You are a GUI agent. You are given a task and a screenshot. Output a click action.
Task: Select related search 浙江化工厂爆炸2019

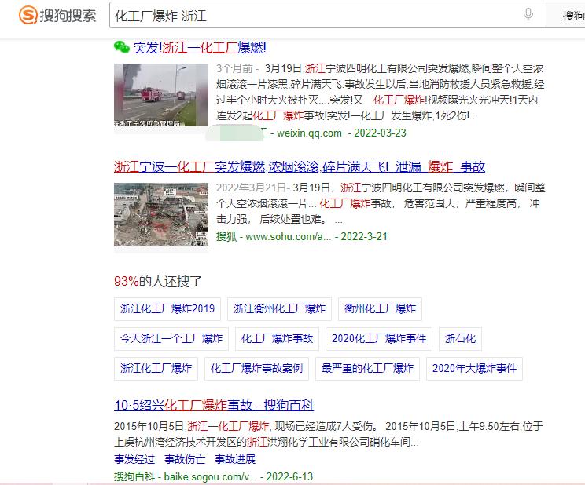point(167,308)
